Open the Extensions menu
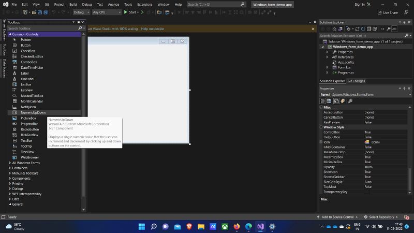Image resolution: width=414 pixels, height=233 pixels. [x=145, y=5]
